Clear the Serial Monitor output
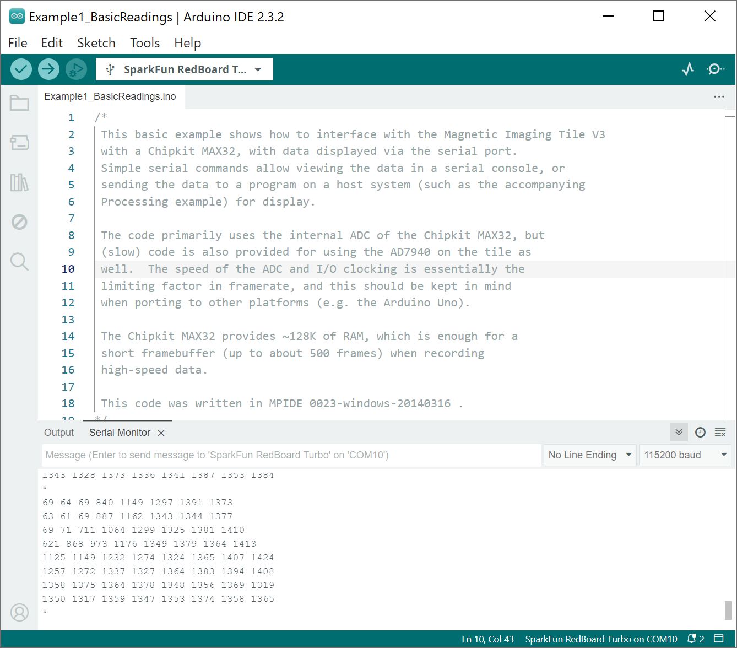 click(720, 433)
